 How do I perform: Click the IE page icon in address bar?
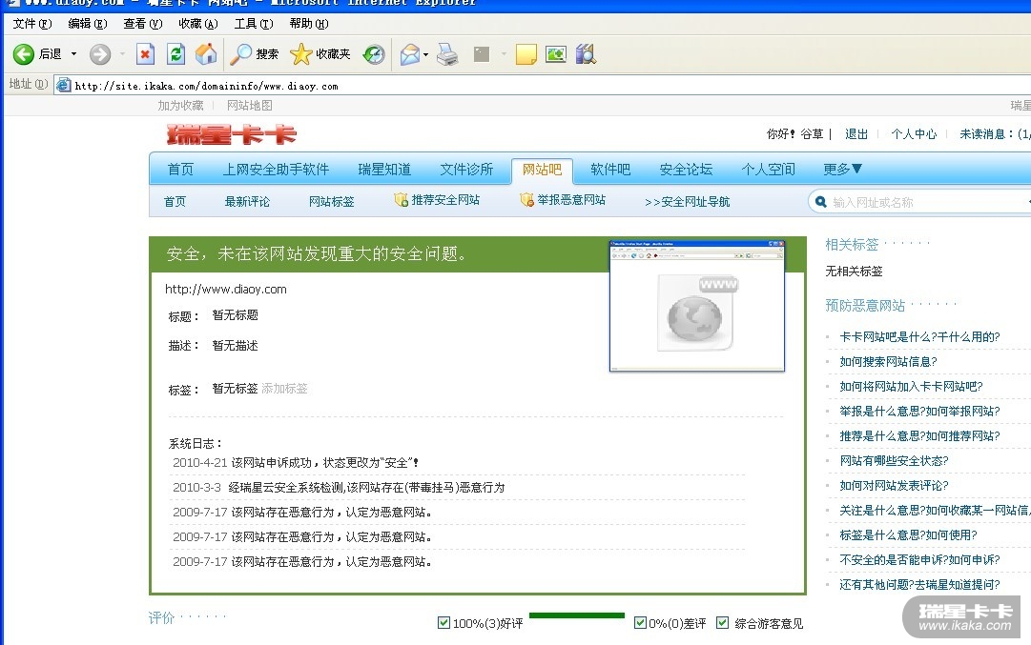[63, 86]
